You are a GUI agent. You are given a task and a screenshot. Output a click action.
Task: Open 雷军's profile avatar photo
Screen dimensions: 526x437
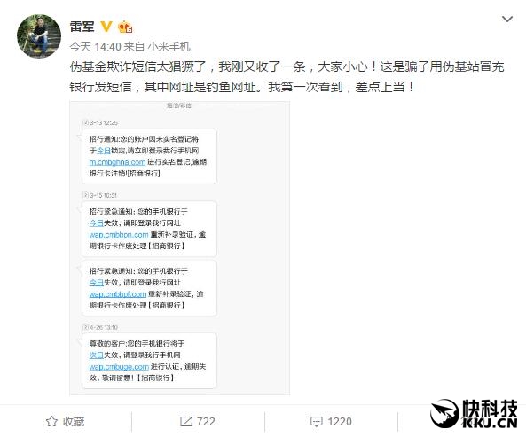click(39, 36)
